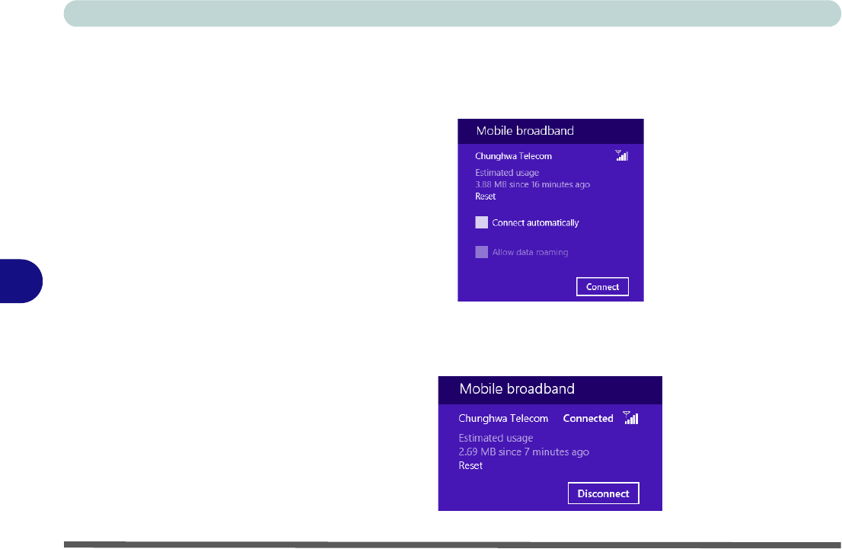Image resolution: width=842 pixels, height=549 pixels.
Task: Click signal icon beside Connected status
Action: tap(630, 418)
